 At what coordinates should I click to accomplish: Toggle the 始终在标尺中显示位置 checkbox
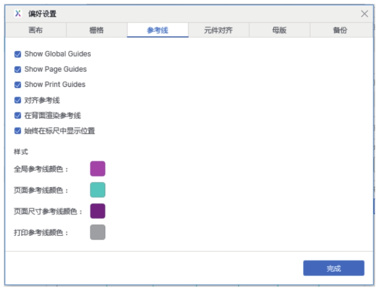[x=18, y=131]
